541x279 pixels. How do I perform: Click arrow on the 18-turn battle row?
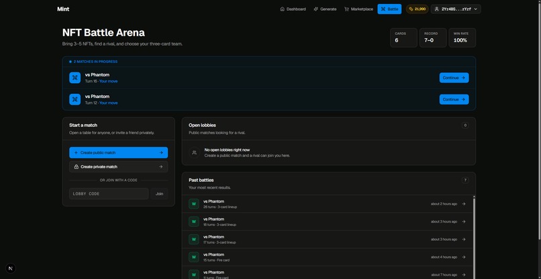[464, 221]
